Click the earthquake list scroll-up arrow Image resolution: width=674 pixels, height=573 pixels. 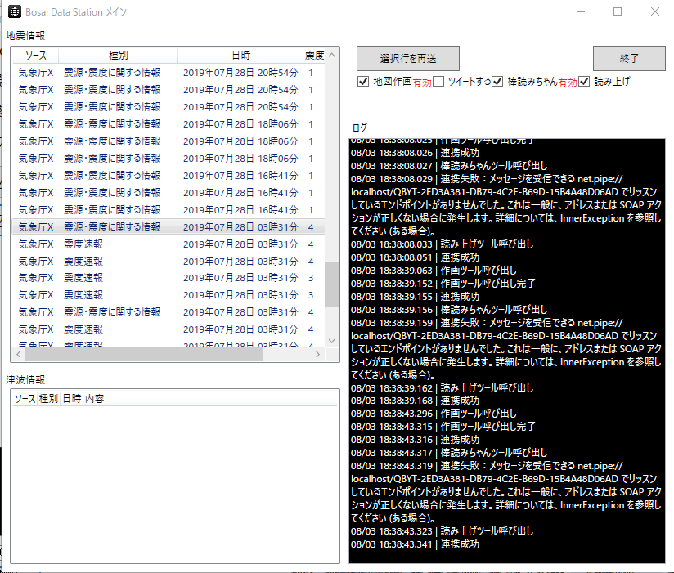click(x=331, y=55)
